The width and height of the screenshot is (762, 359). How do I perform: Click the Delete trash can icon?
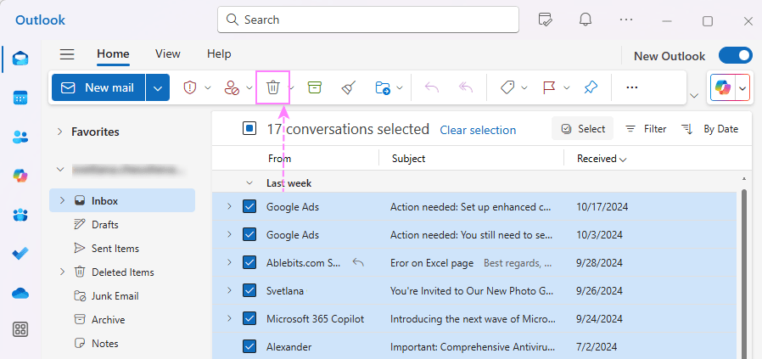(x=272, y=87)
